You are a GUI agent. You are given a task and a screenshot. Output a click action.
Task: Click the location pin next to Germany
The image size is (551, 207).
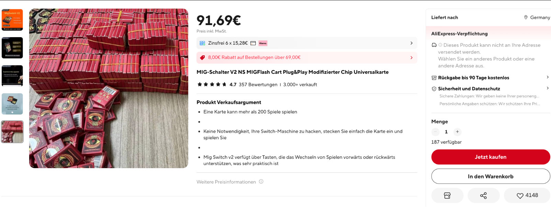coord(526,17)
